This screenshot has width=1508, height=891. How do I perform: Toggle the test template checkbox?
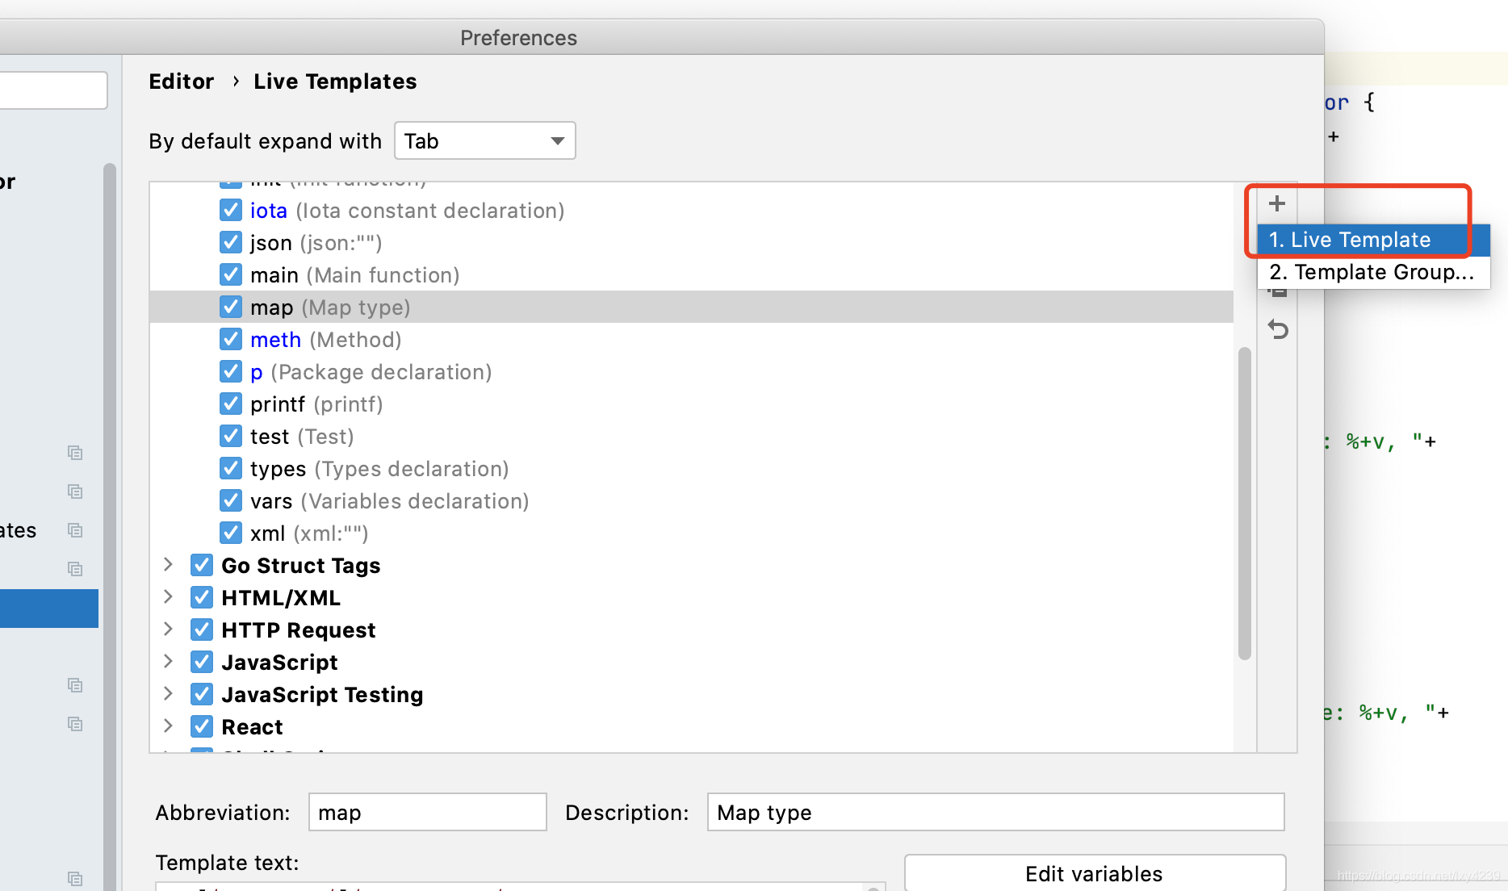coord(231,436)
